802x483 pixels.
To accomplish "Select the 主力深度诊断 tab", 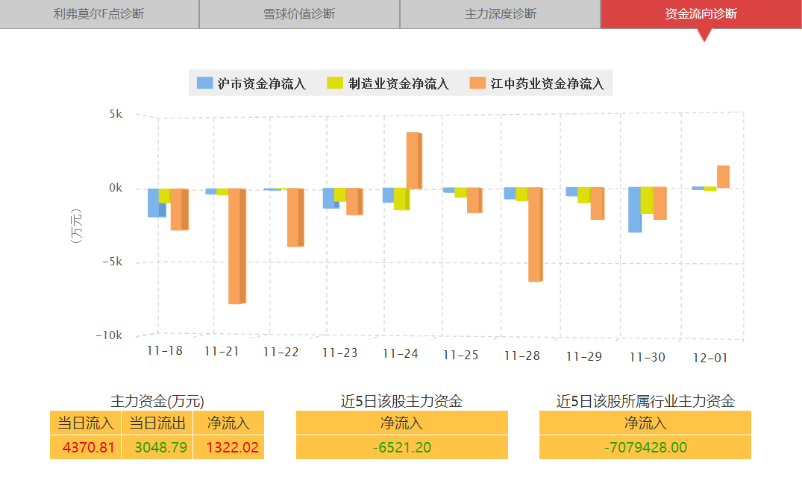I will tap(501, 14).
